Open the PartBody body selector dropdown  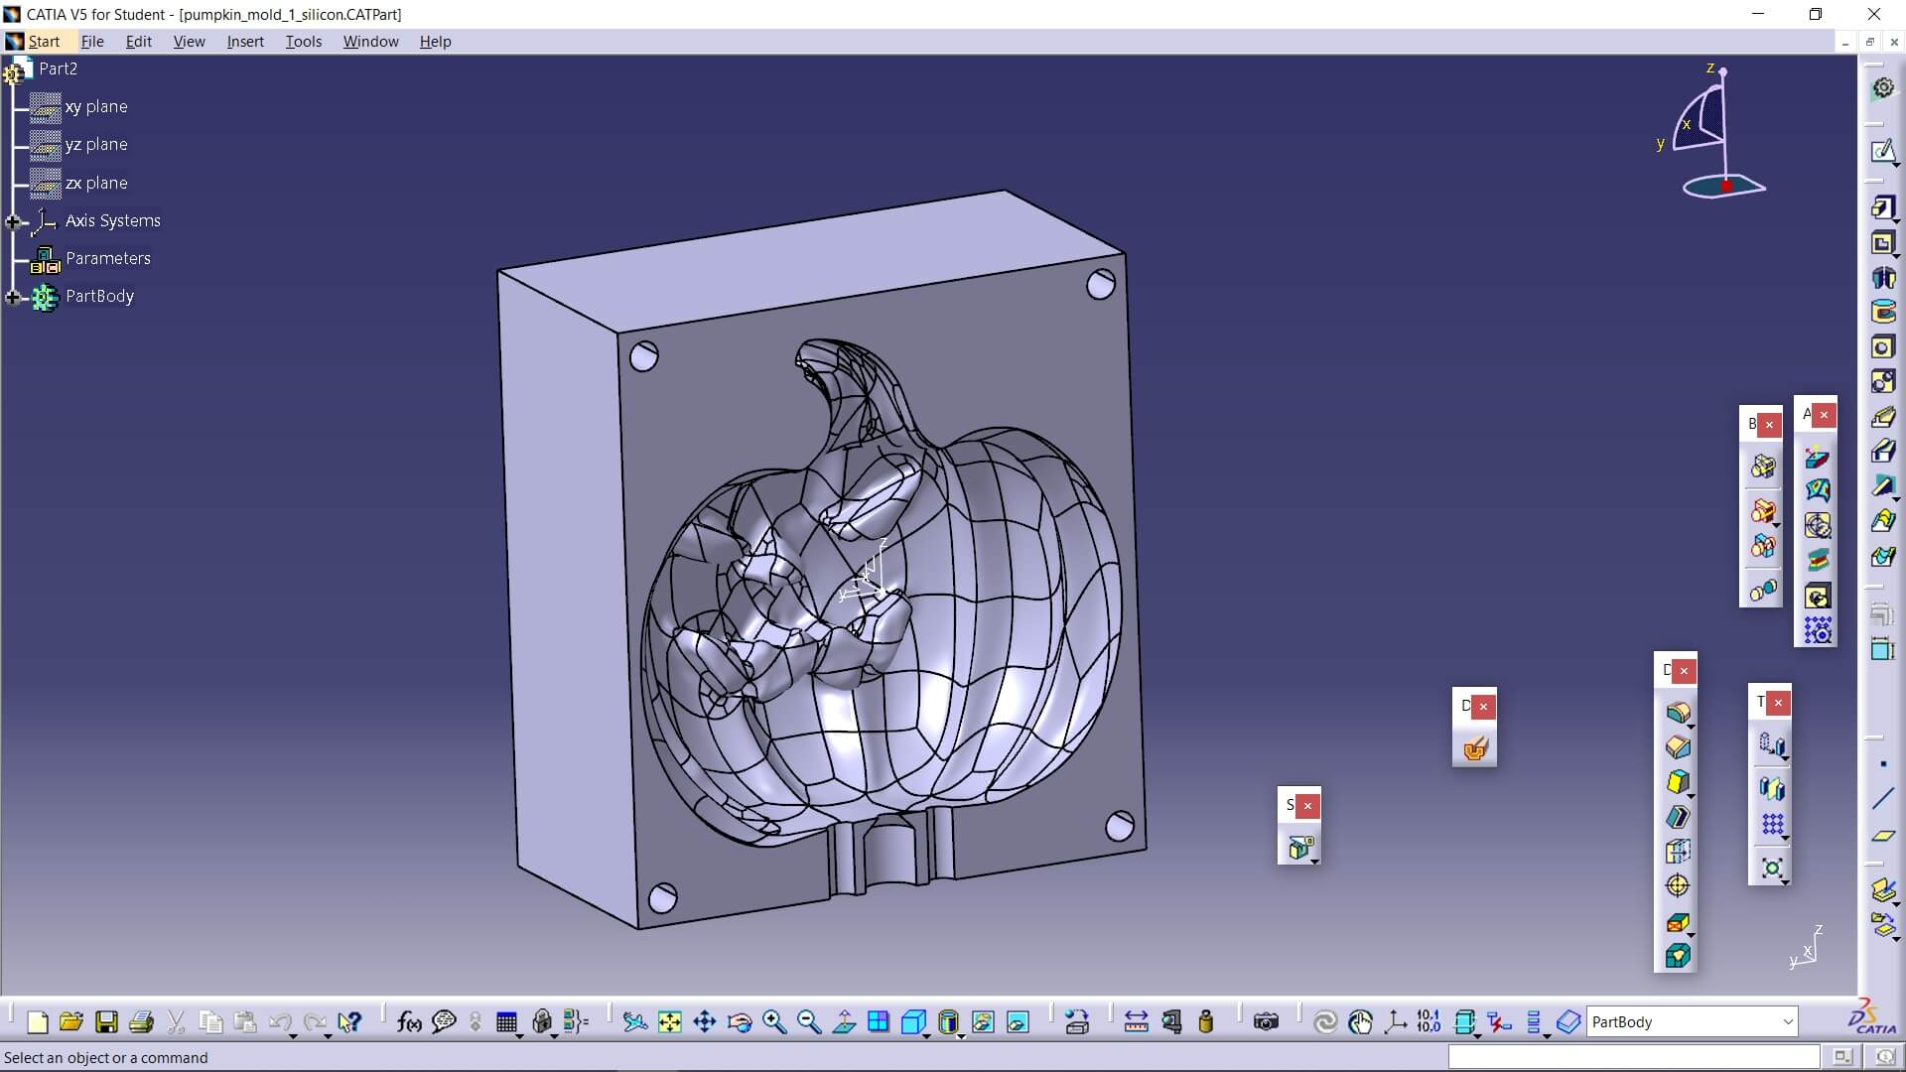coord(1787,1022)
